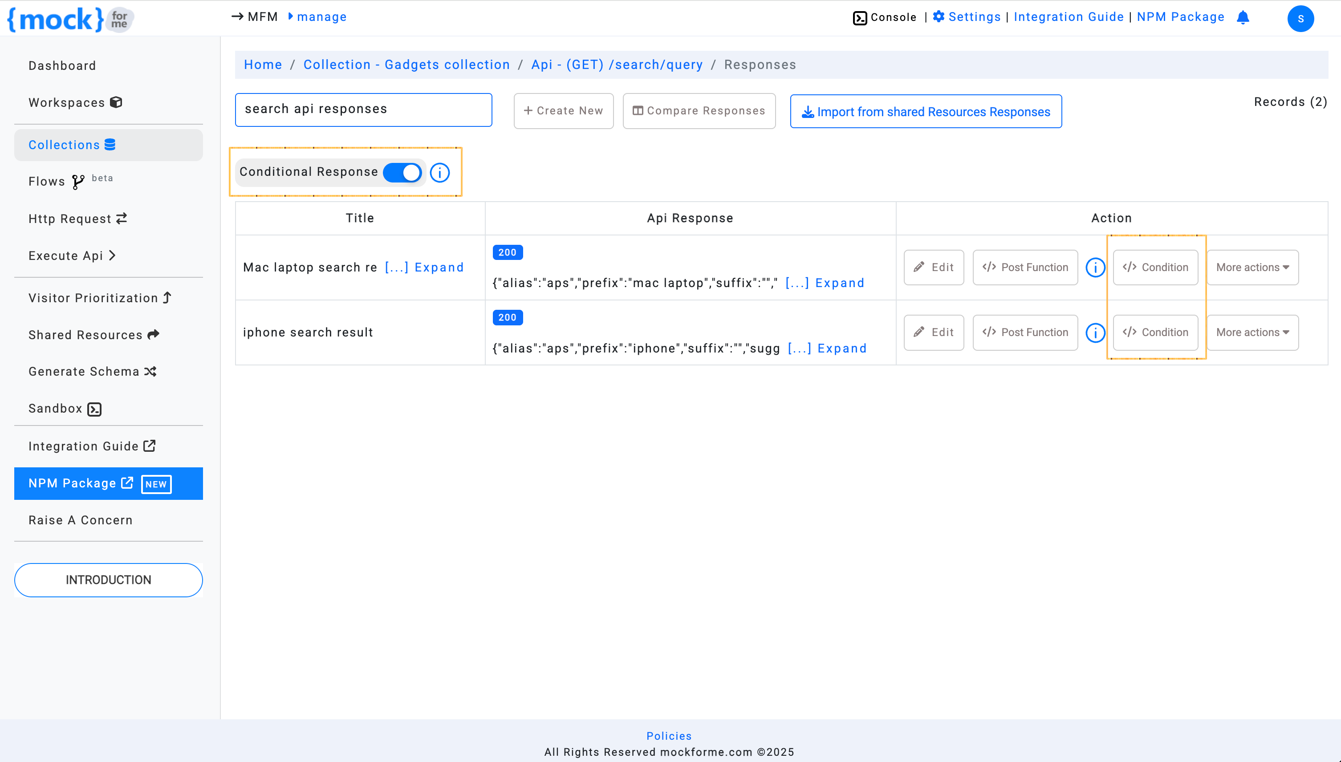Screen dimensions: 1341x762
Task: Click the Generate Schema shuffle icon
Action: (x=151, y=372)
